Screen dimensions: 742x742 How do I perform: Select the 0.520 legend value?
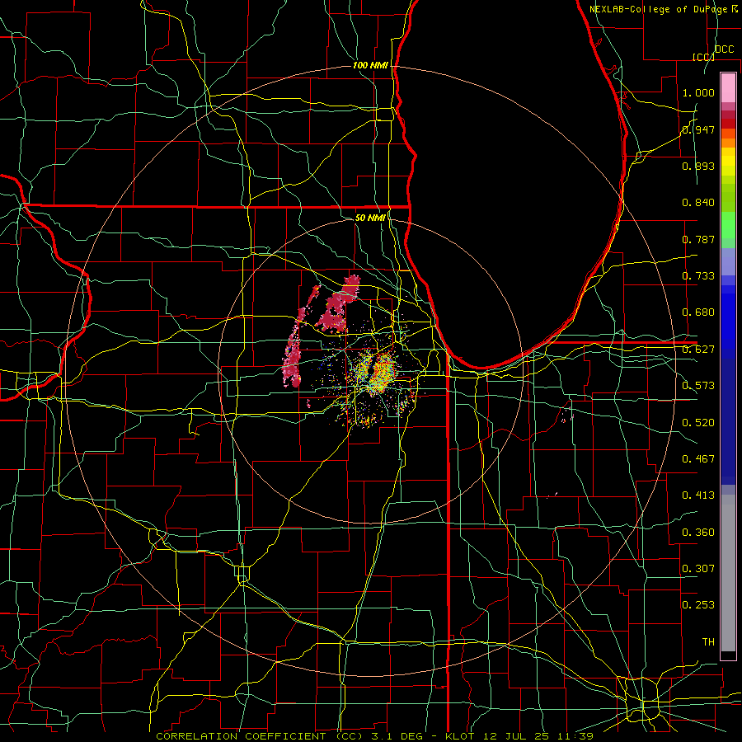pyautogui.click(x=698, y=423)
